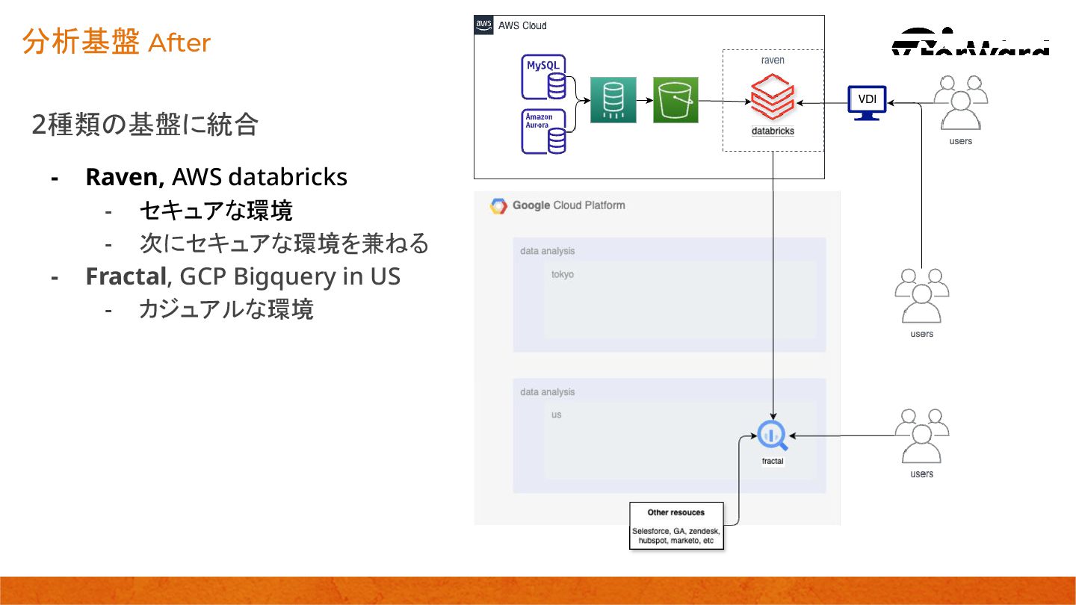Click the databricks label text
1076x605 pixels.
[x=773, y=131]
